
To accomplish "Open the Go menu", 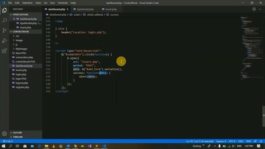I will pyautogui.click(x=46, y=3).
